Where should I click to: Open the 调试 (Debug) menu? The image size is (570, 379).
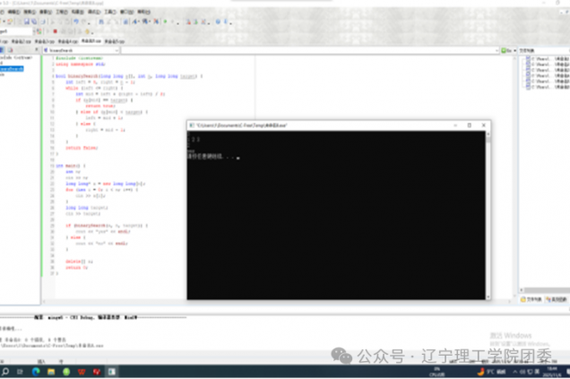[x=94, y=12]
